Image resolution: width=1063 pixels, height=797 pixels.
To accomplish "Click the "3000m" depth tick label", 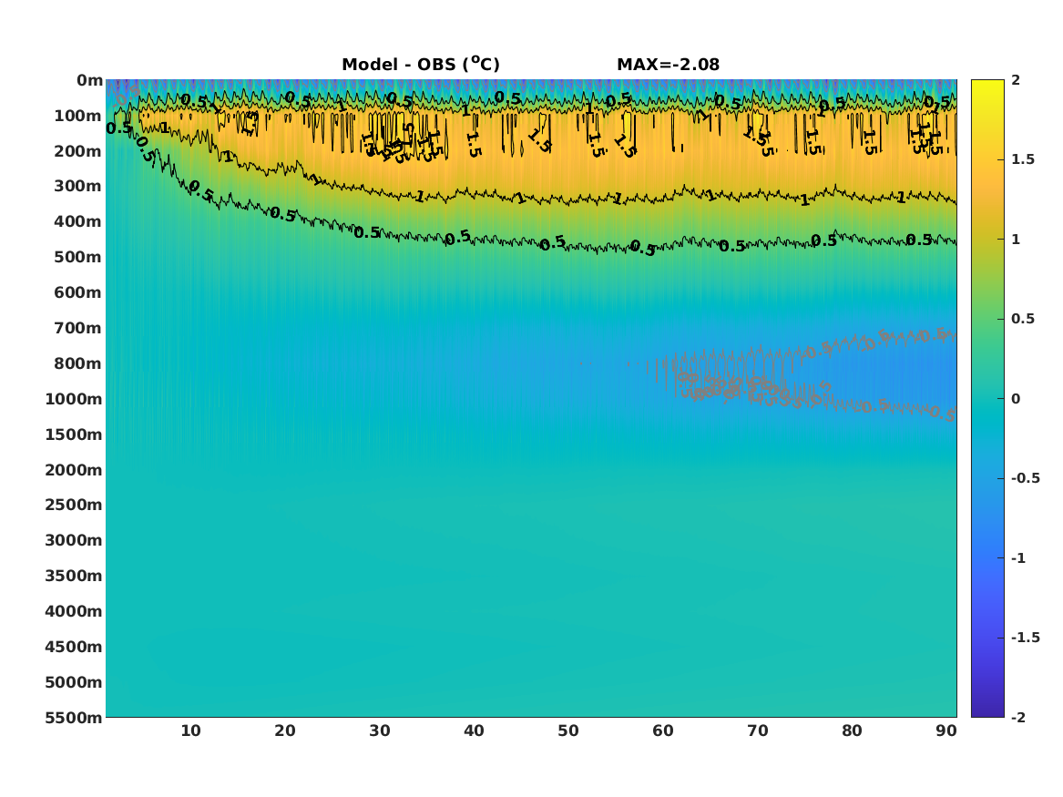I will tap(74, 540).
